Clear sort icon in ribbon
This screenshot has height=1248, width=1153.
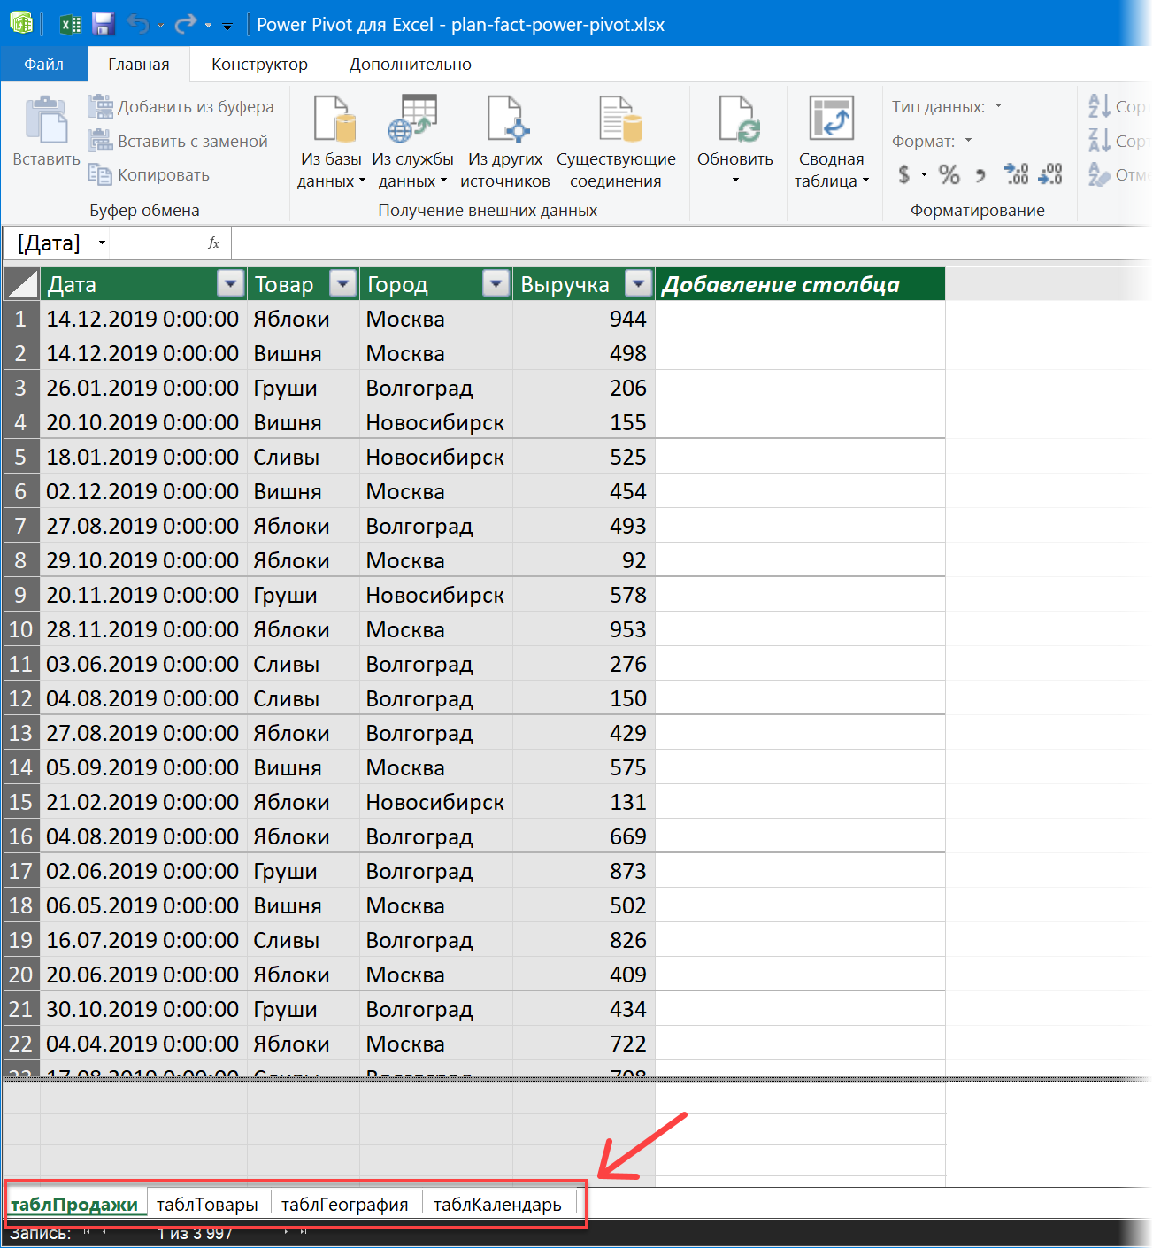coord(1099,174)
